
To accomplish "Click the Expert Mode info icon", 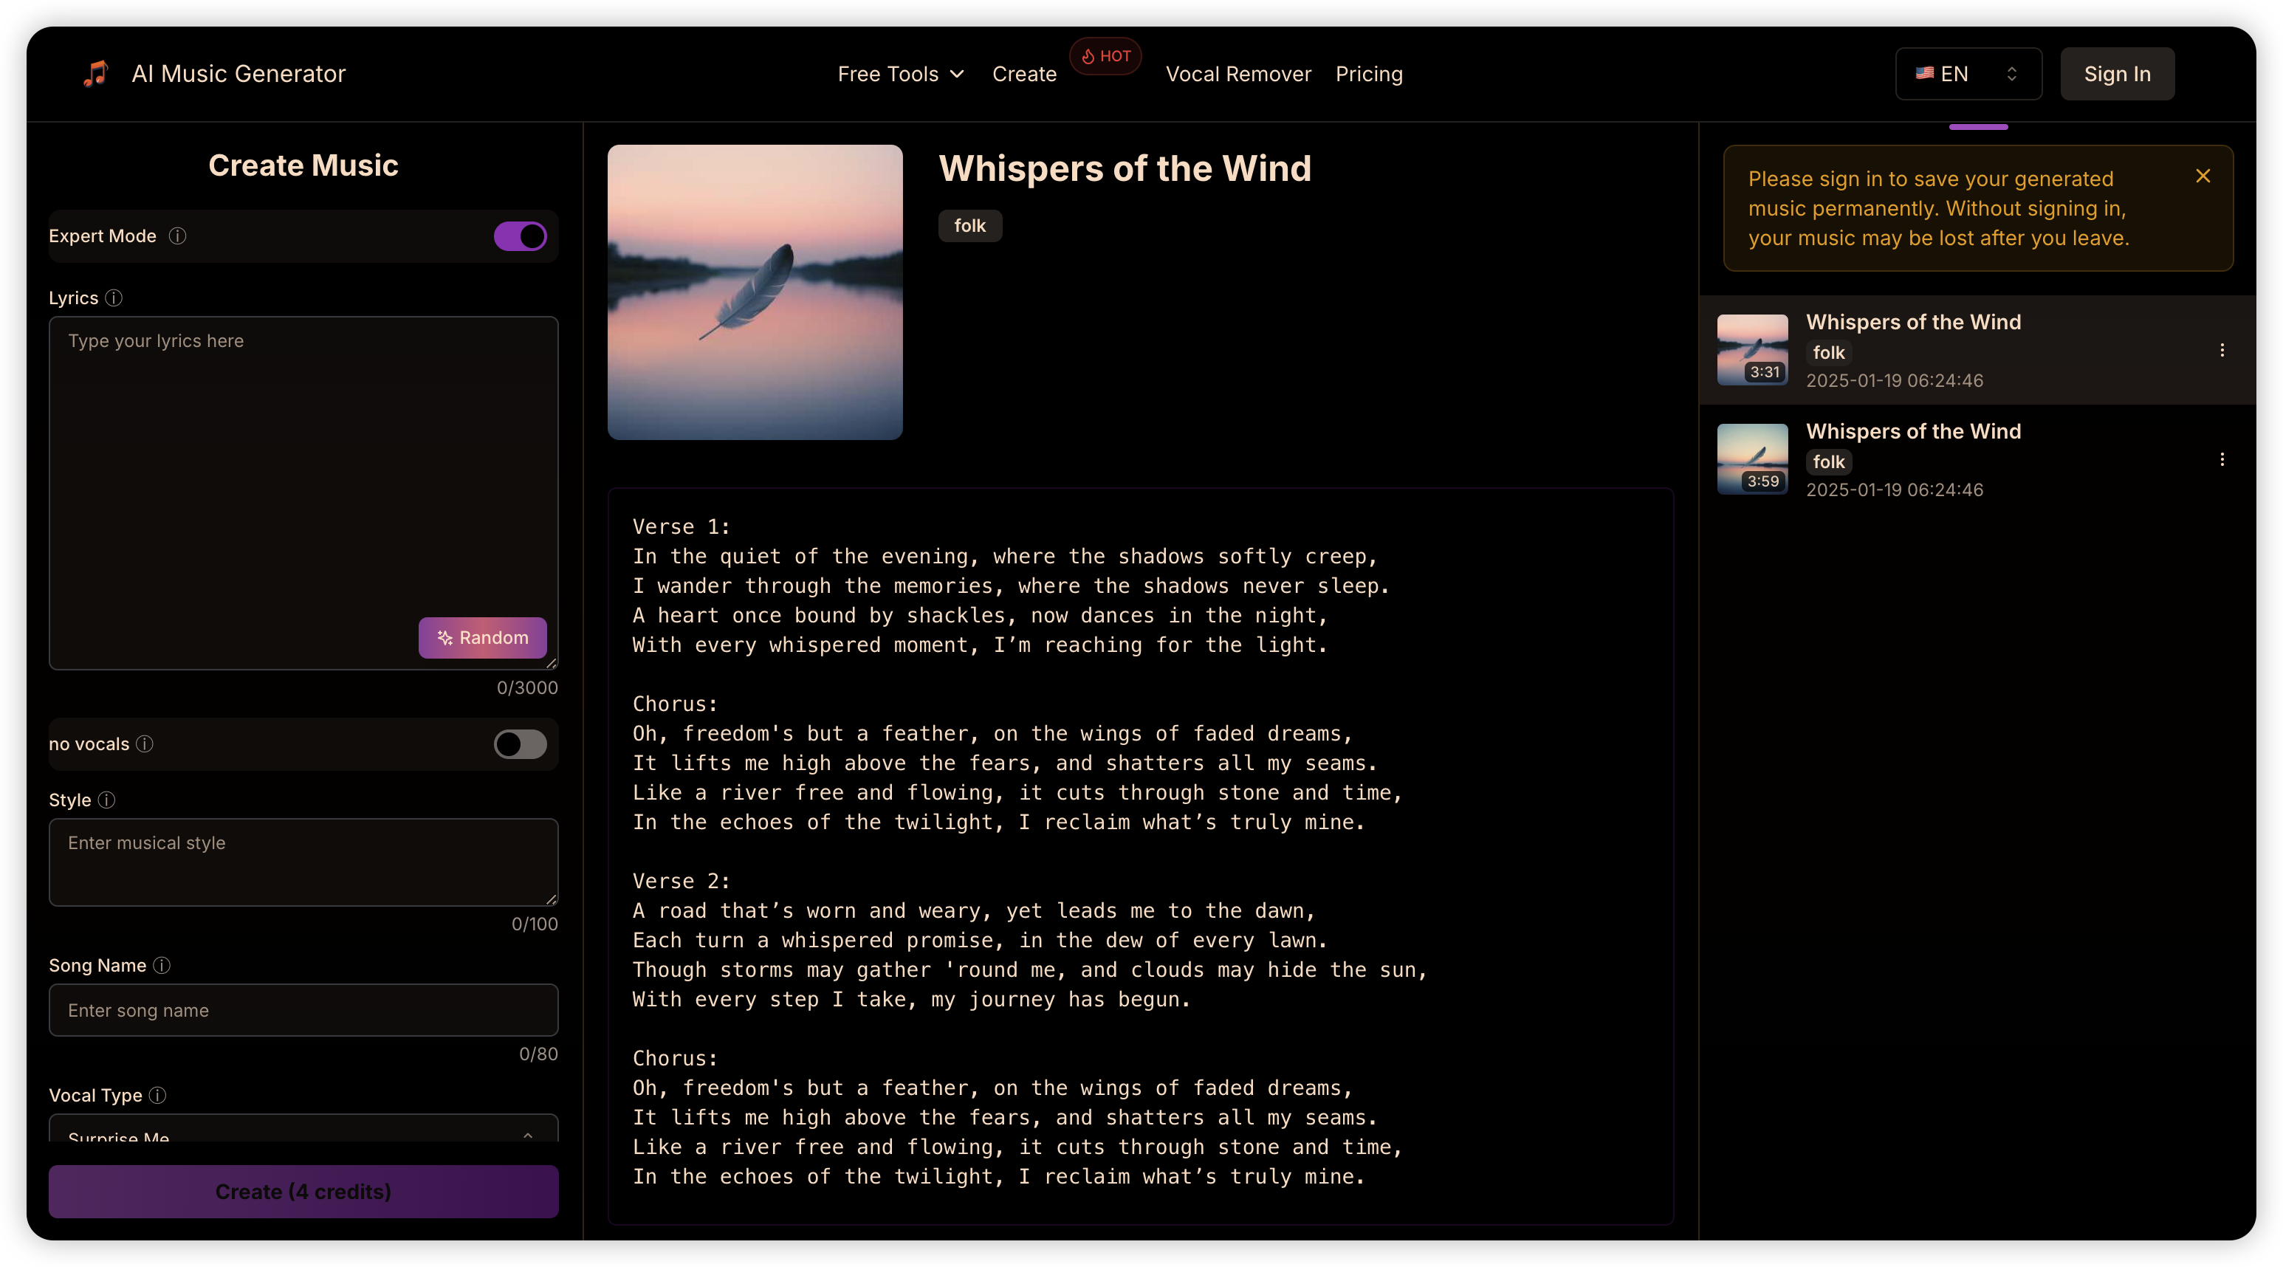I will pos(177,236).
